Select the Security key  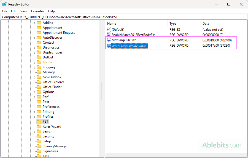pyautogui.click(x=48, y=136)
